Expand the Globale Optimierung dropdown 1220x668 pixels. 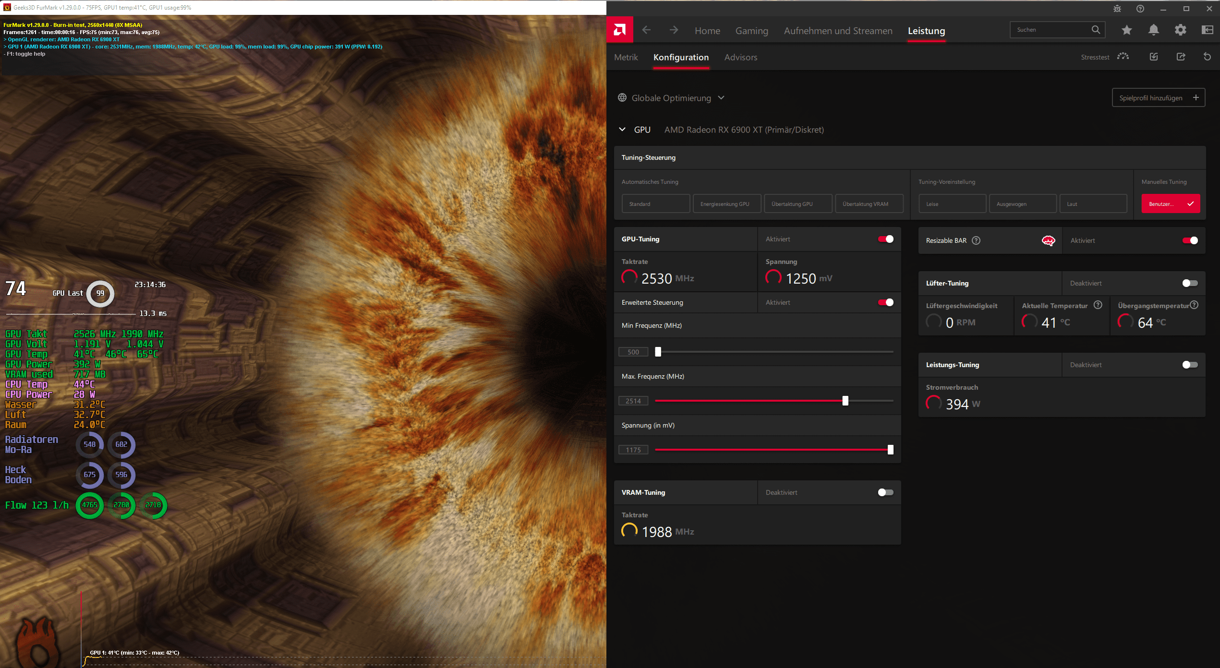(721, 97)
